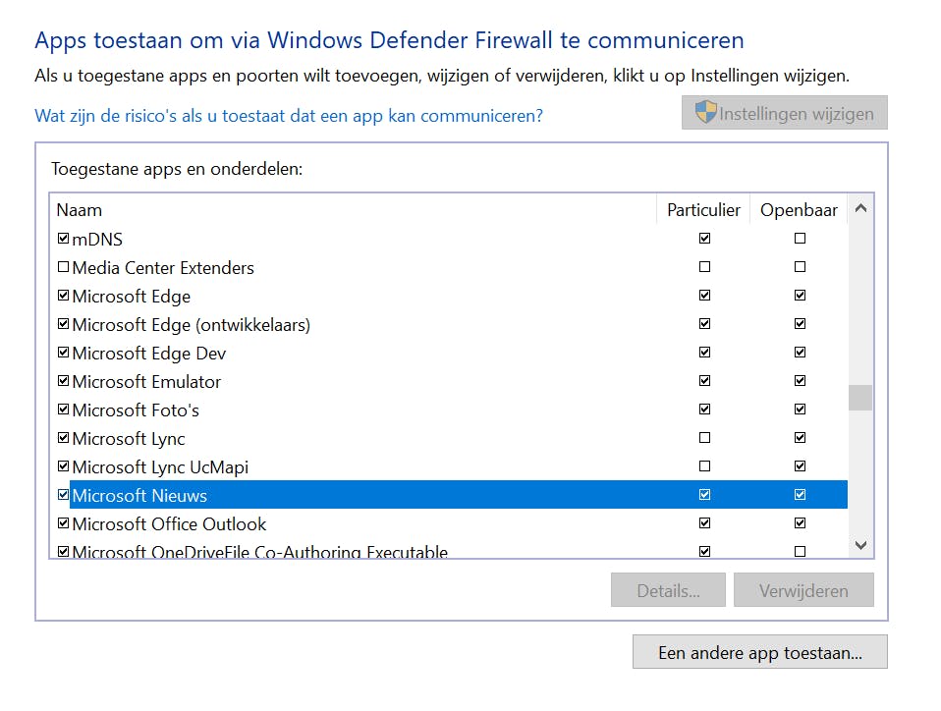Click the Openbaar column header
The image size is (941, 711).
pos(799,209)
